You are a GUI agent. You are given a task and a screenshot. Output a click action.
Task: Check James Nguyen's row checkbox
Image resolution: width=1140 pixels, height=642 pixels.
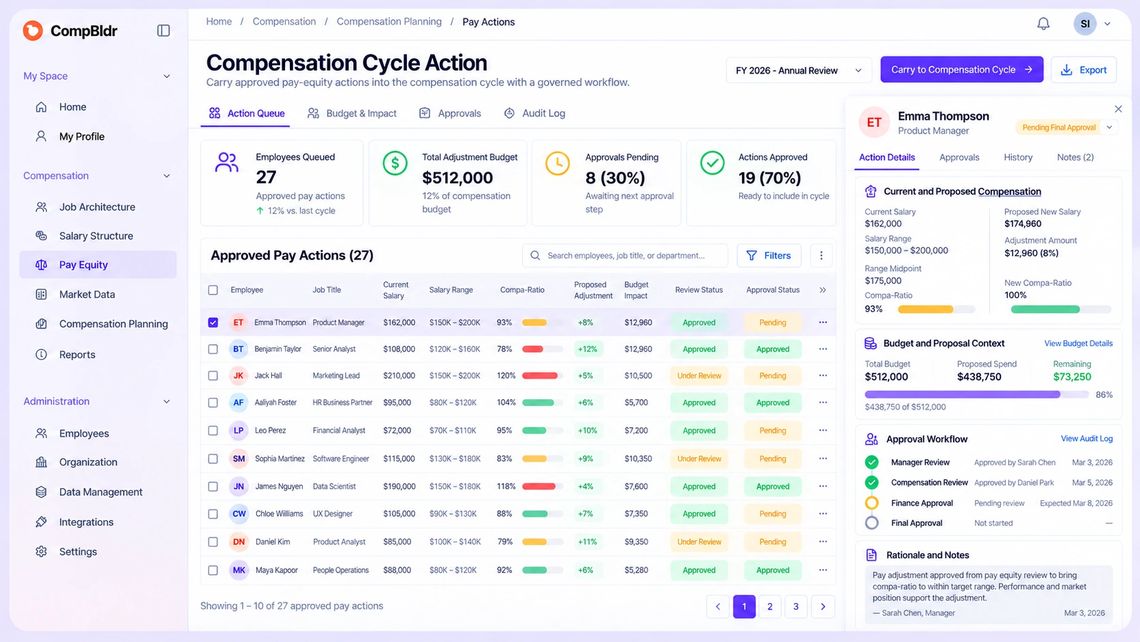point(213,486)
